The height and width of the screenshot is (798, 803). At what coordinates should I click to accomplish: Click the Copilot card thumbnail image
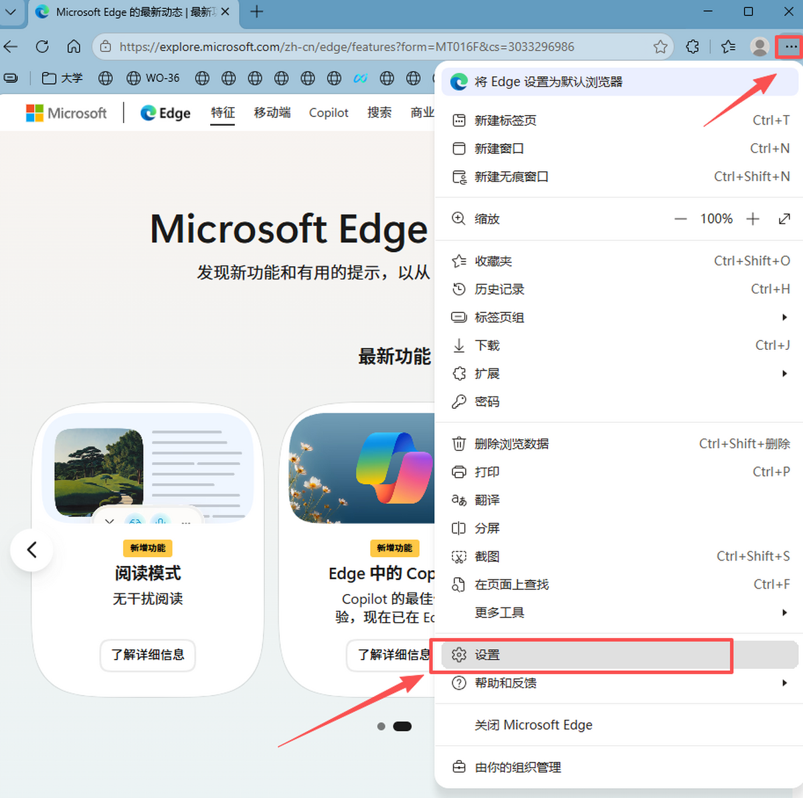tap(362, 469)
